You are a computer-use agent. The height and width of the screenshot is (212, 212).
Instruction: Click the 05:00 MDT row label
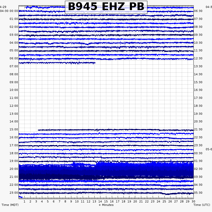coord(14,51)
